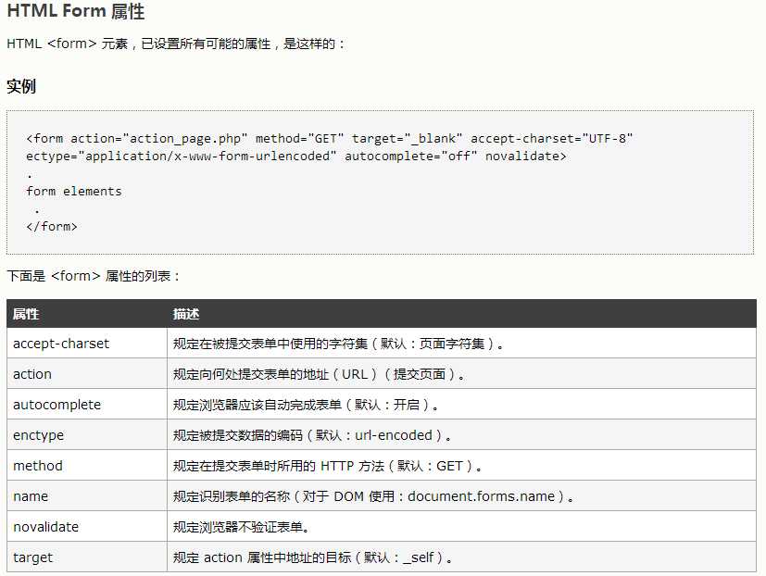Click description mentioning 'HTTP 方法（默认：GET）'
The height and width of the screenshot is (576, 766).
tap(461, 465)
